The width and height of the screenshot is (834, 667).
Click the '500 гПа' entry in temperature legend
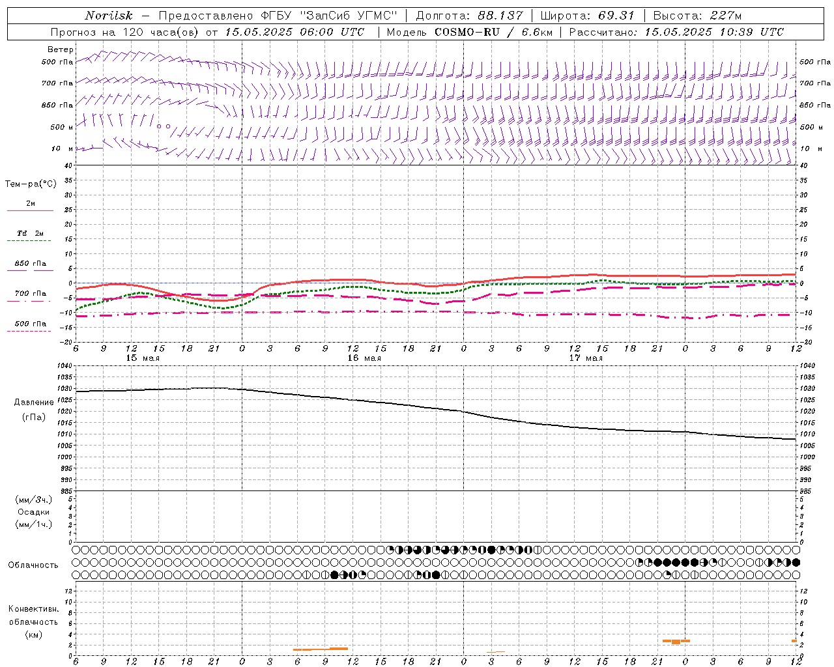point(31,324)
